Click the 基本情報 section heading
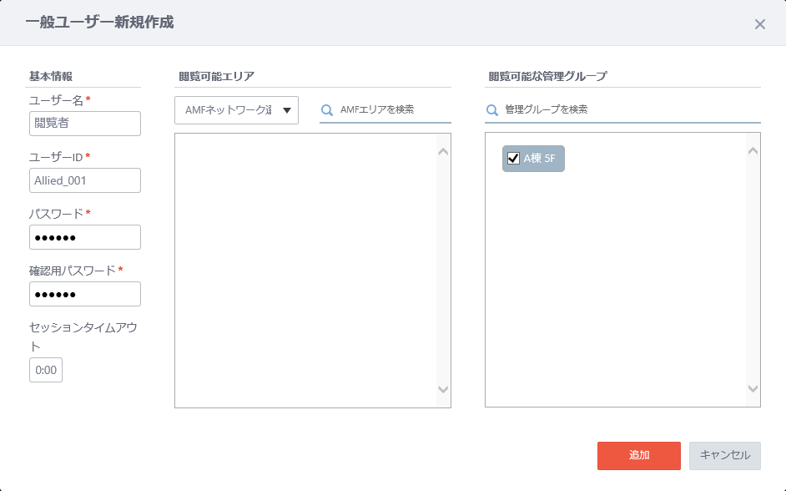This screenshot has width=786, height=491. click(51, 76)
